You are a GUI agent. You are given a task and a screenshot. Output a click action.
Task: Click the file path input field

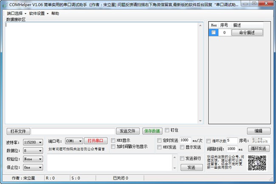pos(73,131)
